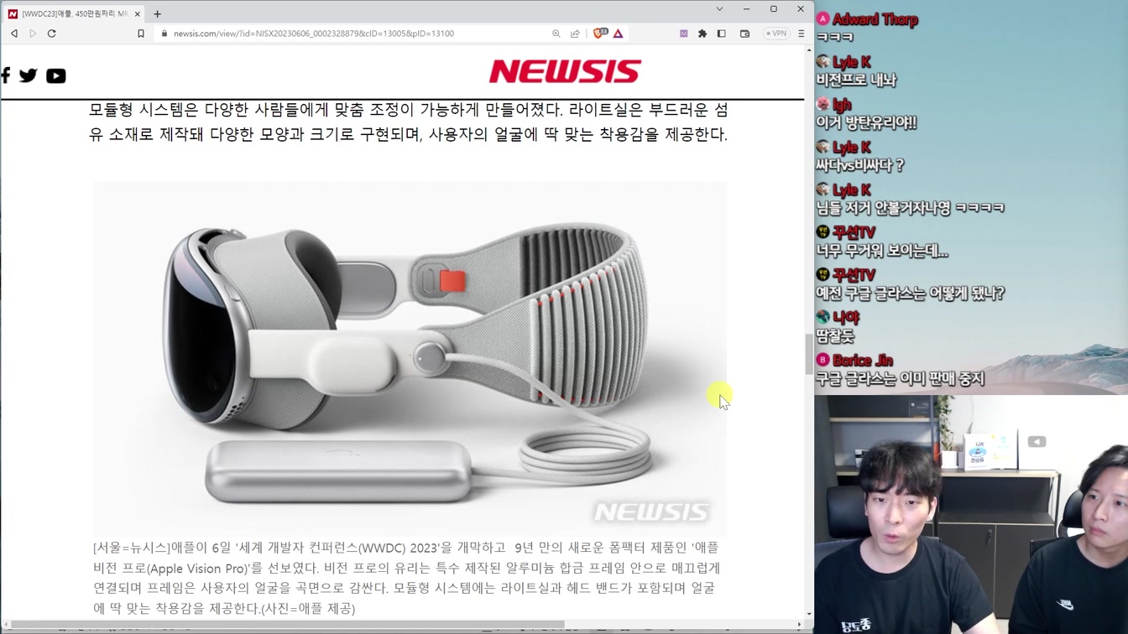The height and width of the screenshot is (634, 1128).
Task: Click the browser forward arrow
Action: 33,34
